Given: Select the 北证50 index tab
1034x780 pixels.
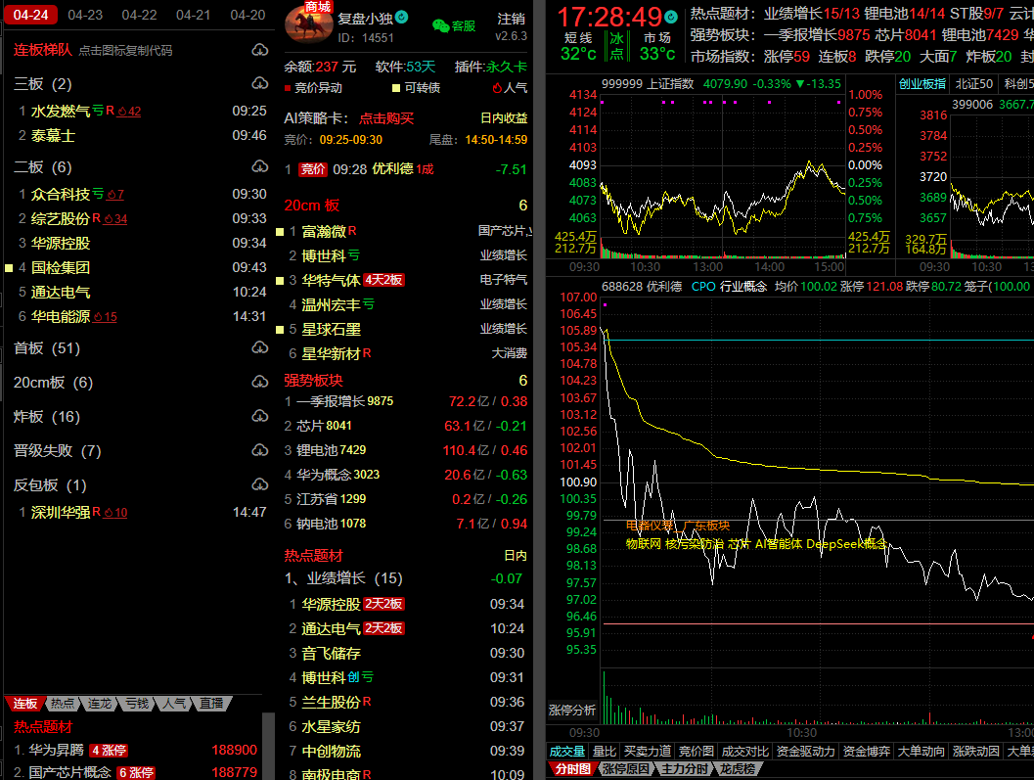Looking at the screenshot, I should (x=973, y=84).
